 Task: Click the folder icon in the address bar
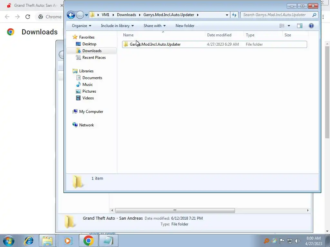point(92,15)
